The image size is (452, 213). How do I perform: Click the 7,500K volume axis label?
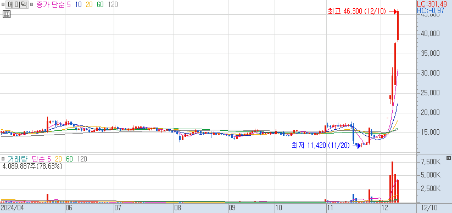pyautogui.click(x=431, y=162)
